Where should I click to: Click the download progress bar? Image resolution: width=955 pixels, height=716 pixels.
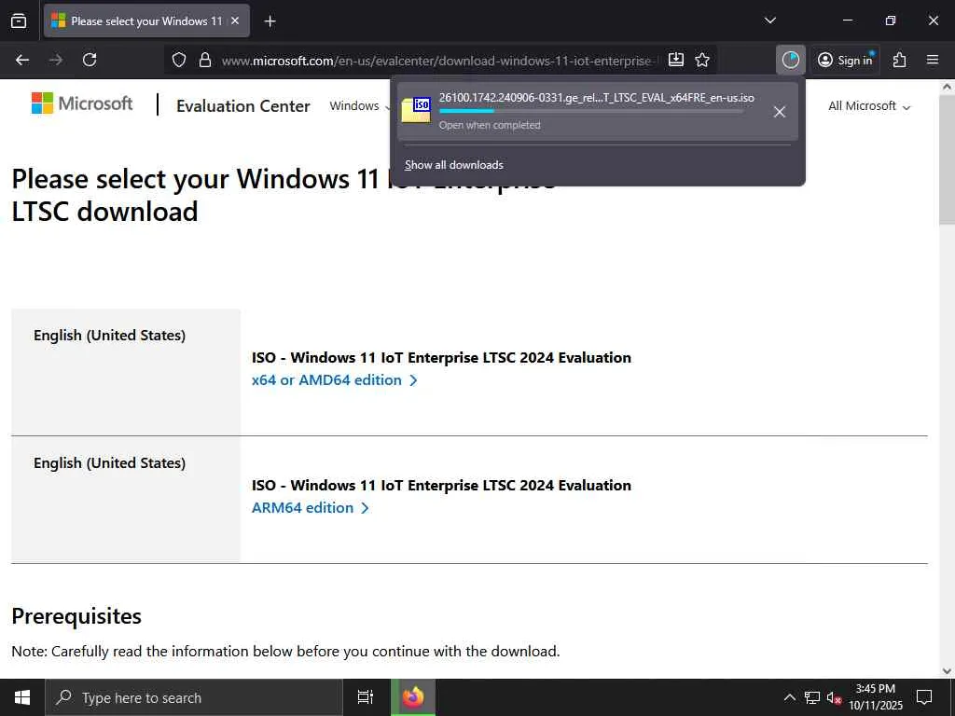coord(590,112)
